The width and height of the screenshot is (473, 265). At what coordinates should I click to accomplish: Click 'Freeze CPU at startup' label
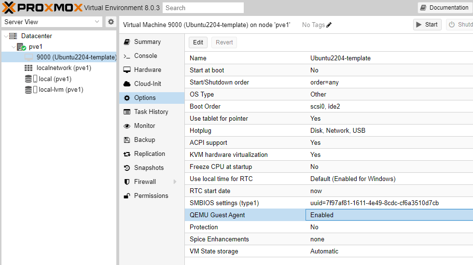tap(221, 167)
